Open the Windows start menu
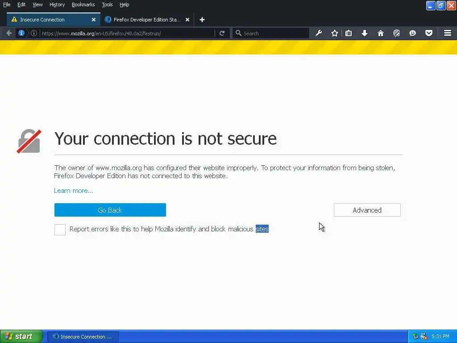Image resolution: width=457 pixels, height=343 pixels. pyautogui.click(x=21, y=337)
